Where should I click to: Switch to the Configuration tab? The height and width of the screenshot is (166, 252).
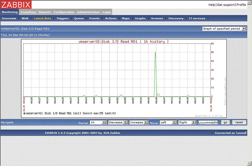click(x=64, y=12)
